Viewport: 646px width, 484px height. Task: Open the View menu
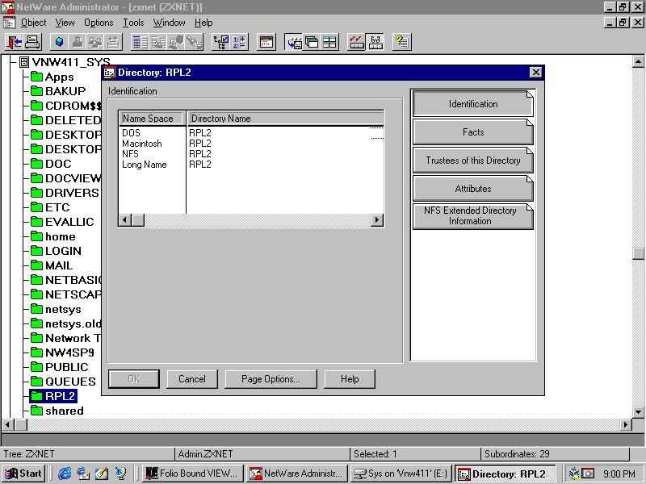pos(65,23)
